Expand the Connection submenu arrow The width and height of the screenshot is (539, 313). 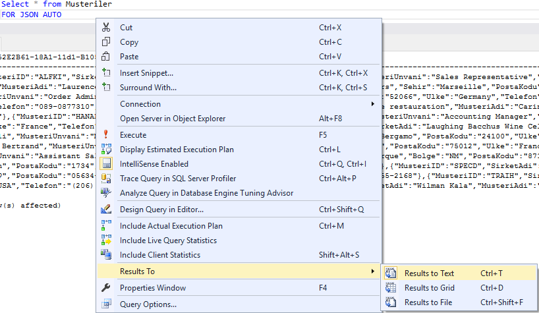click(x=372, y=104)
